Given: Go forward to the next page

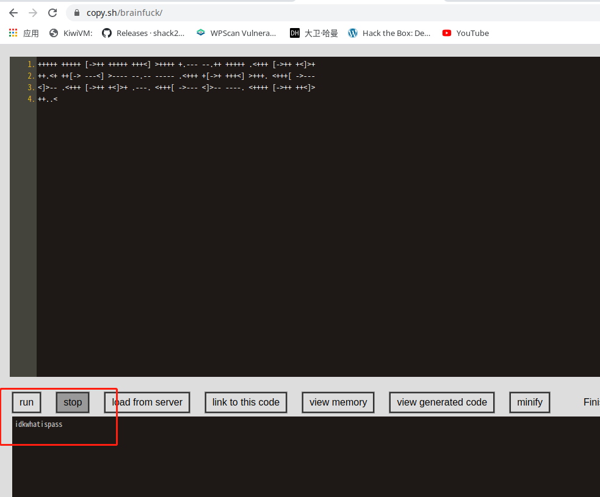Looking at the screenshot, I should pos(34,13).
